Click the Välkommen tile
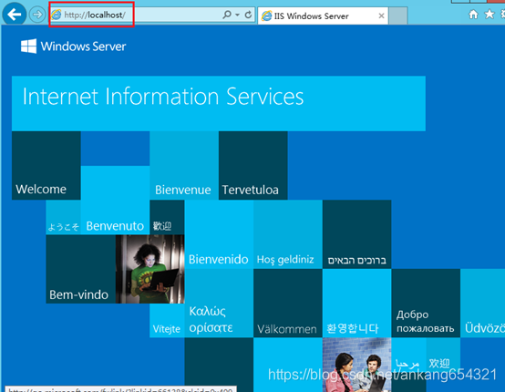 288,304
